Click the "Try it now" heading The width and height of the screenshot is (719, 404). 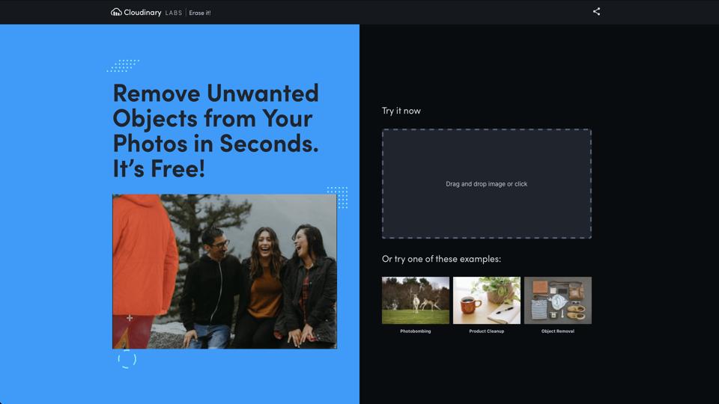tap(401, 111)
